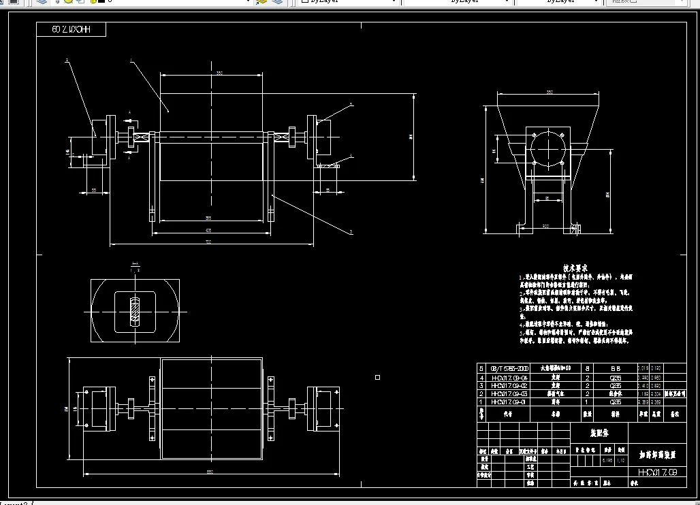Select item number 5 in parts list
The width and height of the screenshot is (700, 505).
tap(481, 368)
